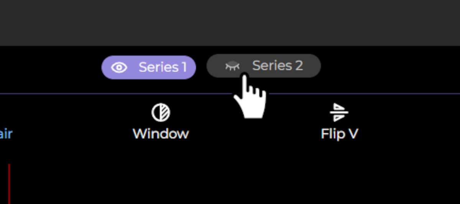The image size is (460, 204).
Task: Click the dark gray top header bar
Action: [x=230, y=23]
